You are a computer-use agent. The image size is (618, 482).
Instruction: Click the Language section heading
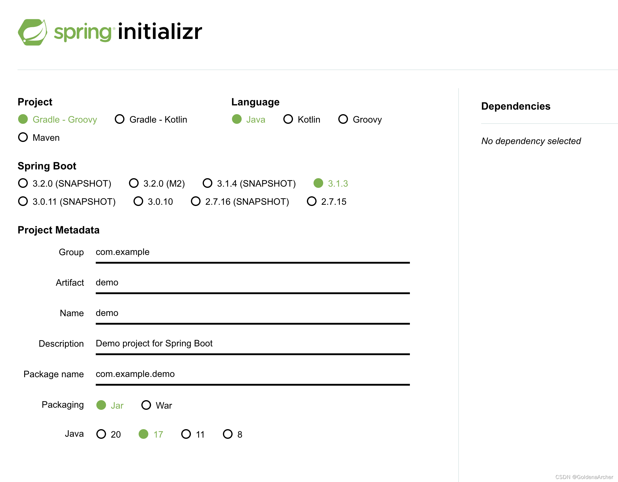255,102
